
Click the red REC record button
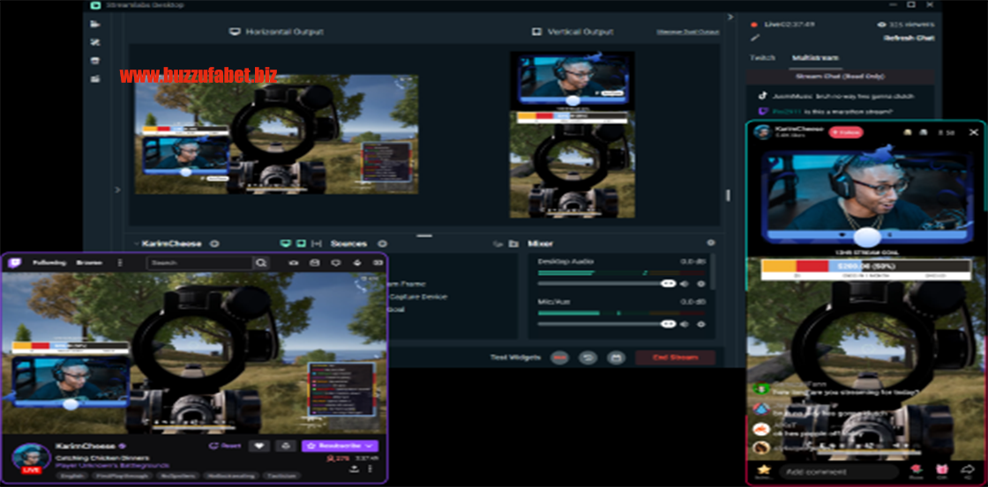(x=559, y=358)
